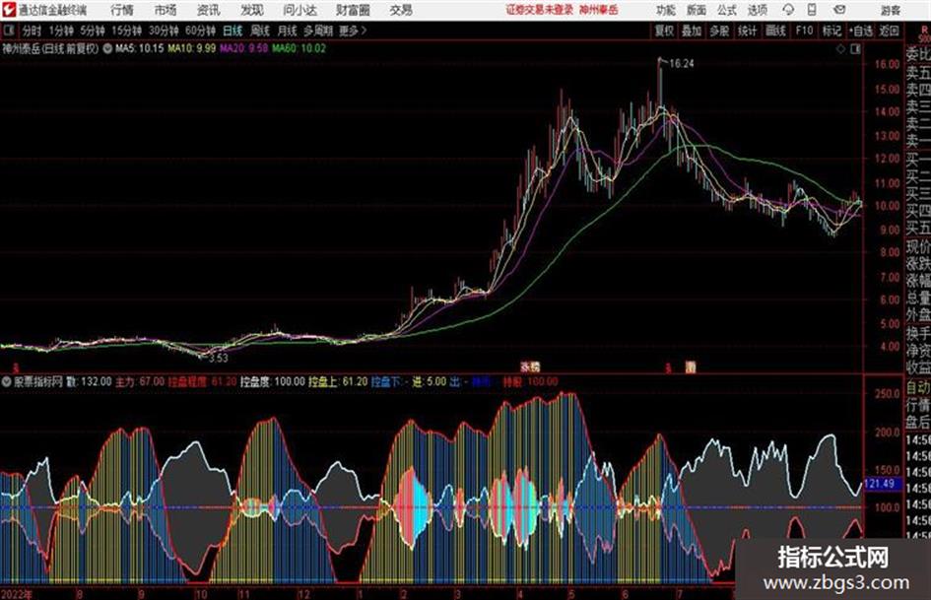
Task: Click the 2022年 timeline label
Action: (16, 593)
